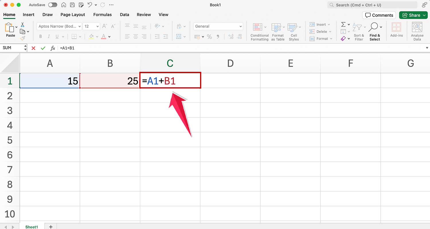Expand the Fill Color dropdown arrow

97,37
